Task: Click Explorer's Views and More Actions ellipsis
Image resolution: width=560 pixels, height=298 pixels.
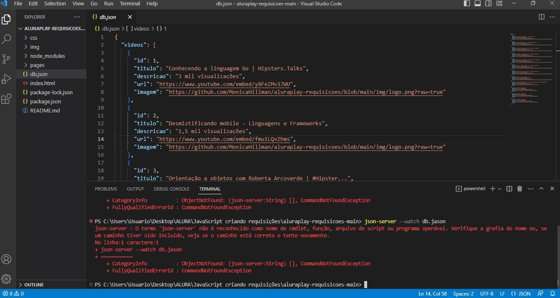Action: tap(77, 17)
